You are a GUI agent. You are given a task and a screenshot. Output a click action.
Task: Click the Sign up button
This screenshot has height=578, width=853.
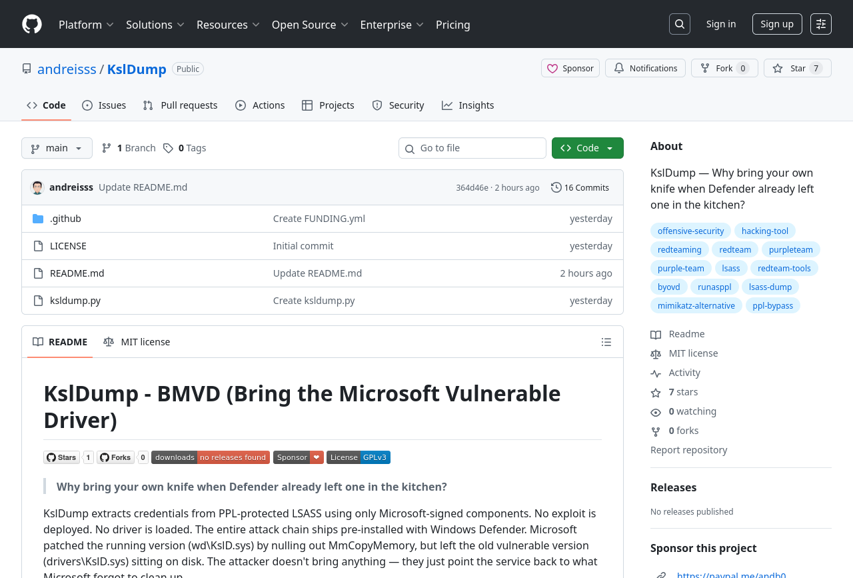click(776, 24)
